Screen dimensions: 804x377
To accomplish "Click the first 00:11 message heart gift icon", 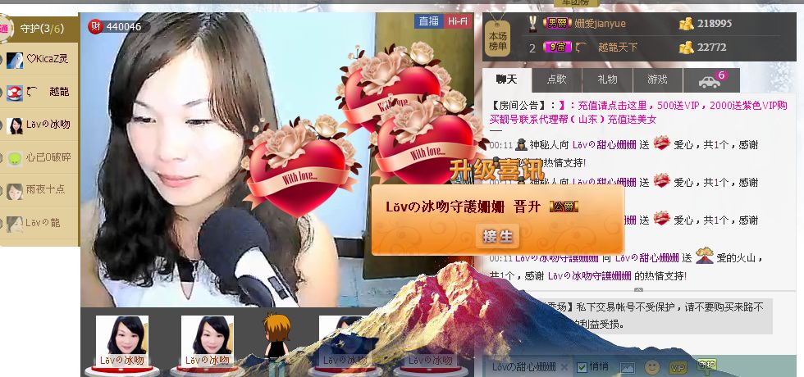I will point(662,143).
